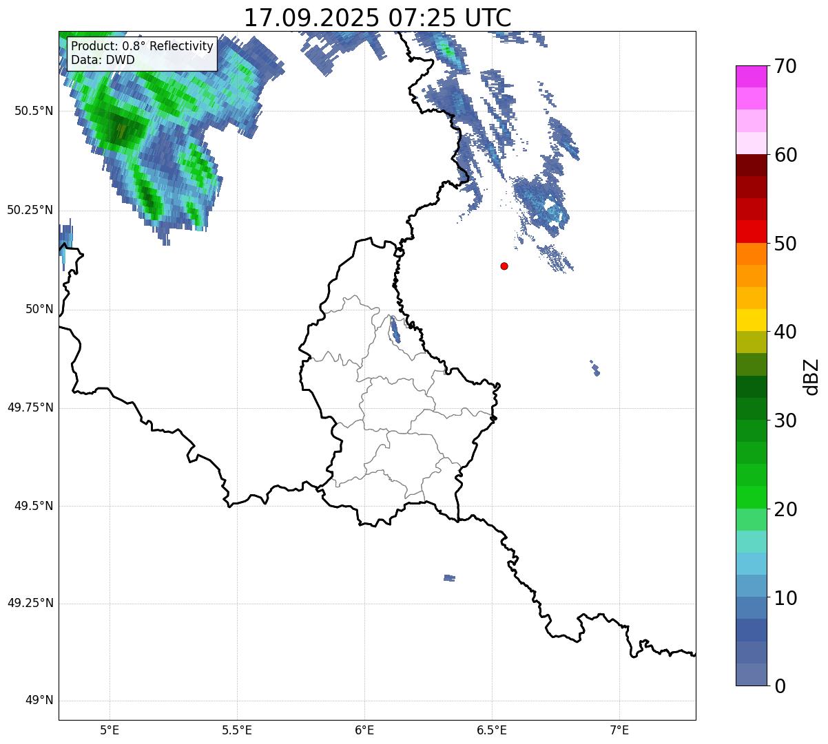The width and height of the screenshot is (828, 744).
Task: Click the longitude label 6.5°E
Action: (x=492, y=730)
